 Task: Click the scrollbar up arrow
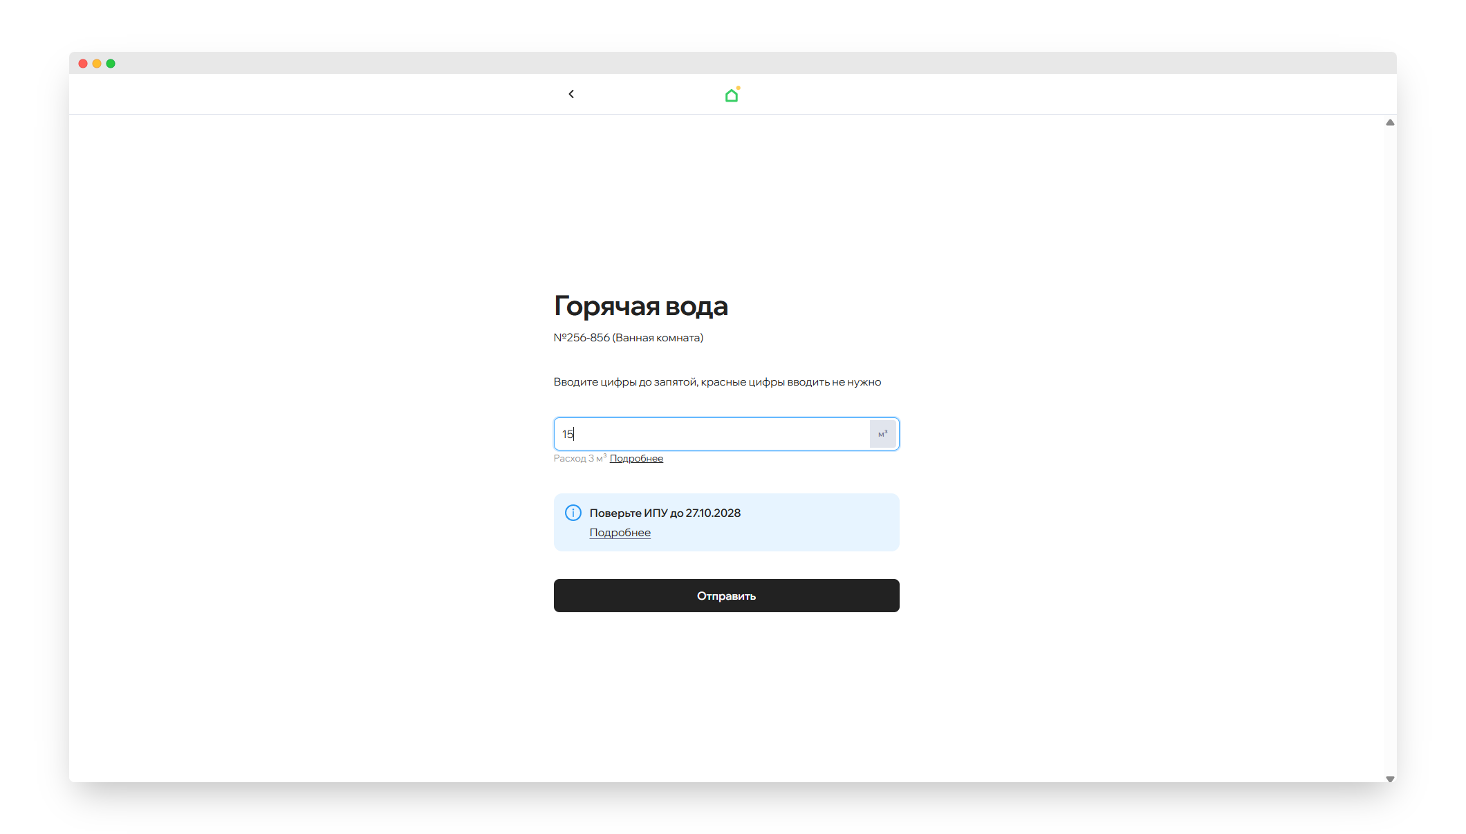pos(1390,122)
